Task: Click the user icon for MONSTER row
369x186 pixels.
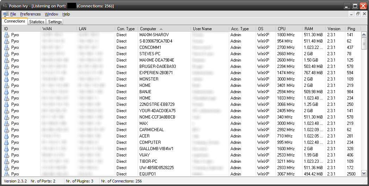Action: [x=7, y=79]
